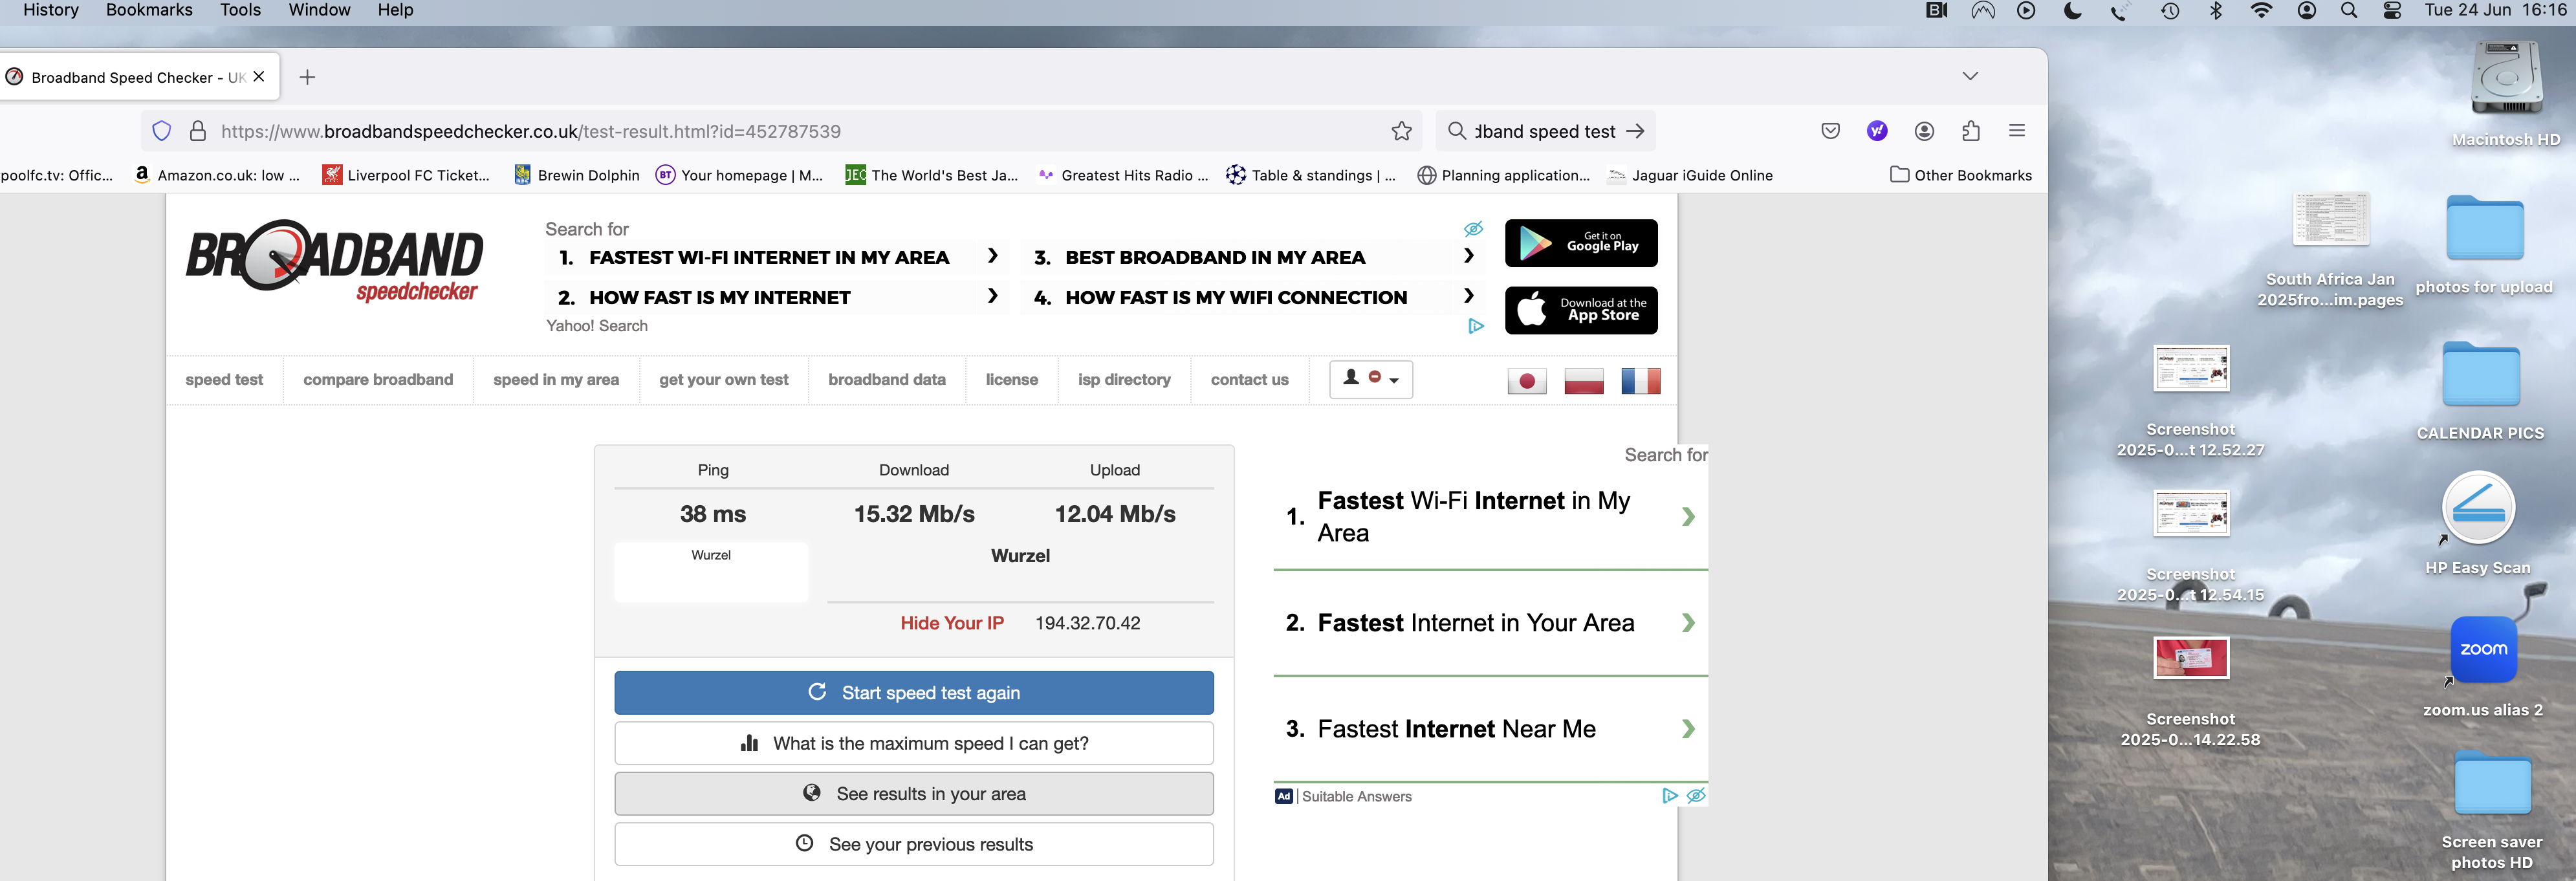Open the Bookmarks menu in menu bar
The width and height of the screenshot is (2576, 881).
149,10
